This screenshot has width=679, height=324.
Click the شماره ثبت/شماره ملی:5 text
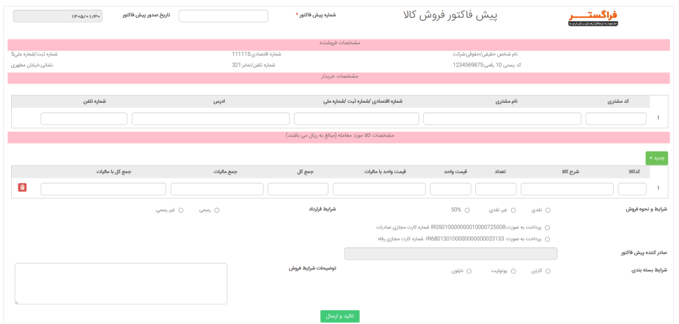[x=34, y=55]
